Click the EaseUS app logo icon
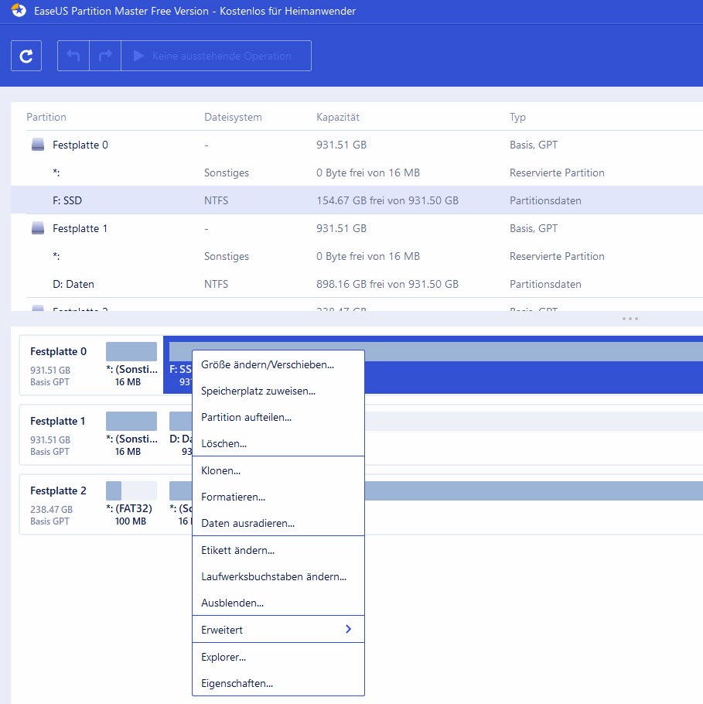Image resolution: width=703 pixels, height=704 pixels. pos(19,12)
